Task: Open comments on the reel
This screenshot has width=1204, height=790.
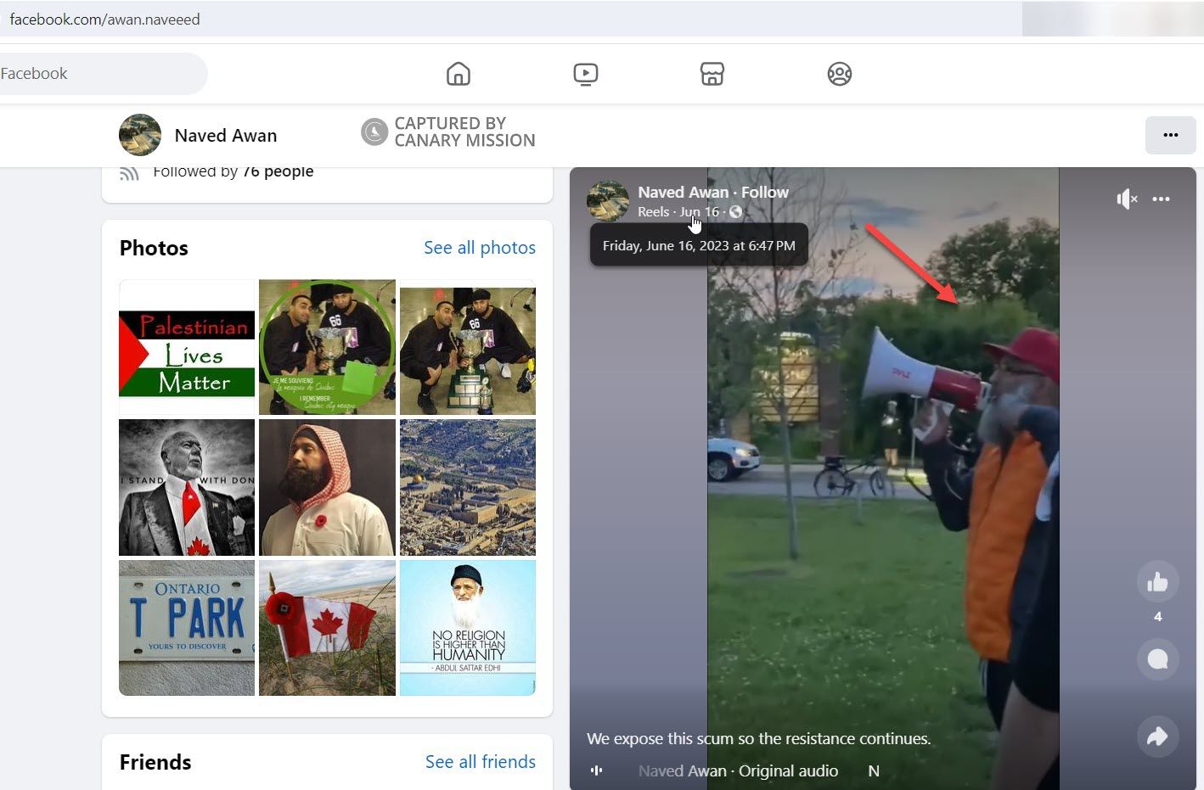Action: [x=1157, y=659]
